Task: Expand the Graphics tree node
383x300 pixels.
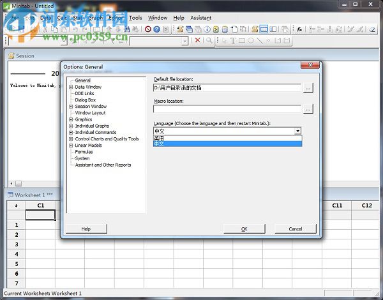Action: point(71,119)
